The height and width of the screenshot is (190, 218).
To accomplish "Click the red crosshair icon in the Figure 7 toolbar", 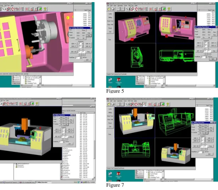I will pos(150,104).
